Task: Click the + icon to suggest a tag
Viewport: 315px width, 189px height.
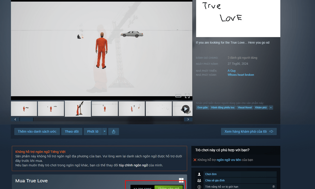Action: [x=271, y=108]
